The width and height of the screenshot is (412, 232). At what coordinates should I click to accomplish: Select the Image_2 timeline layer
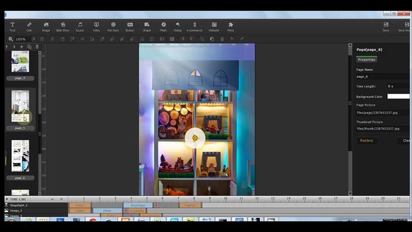click(x=36, y=211)
